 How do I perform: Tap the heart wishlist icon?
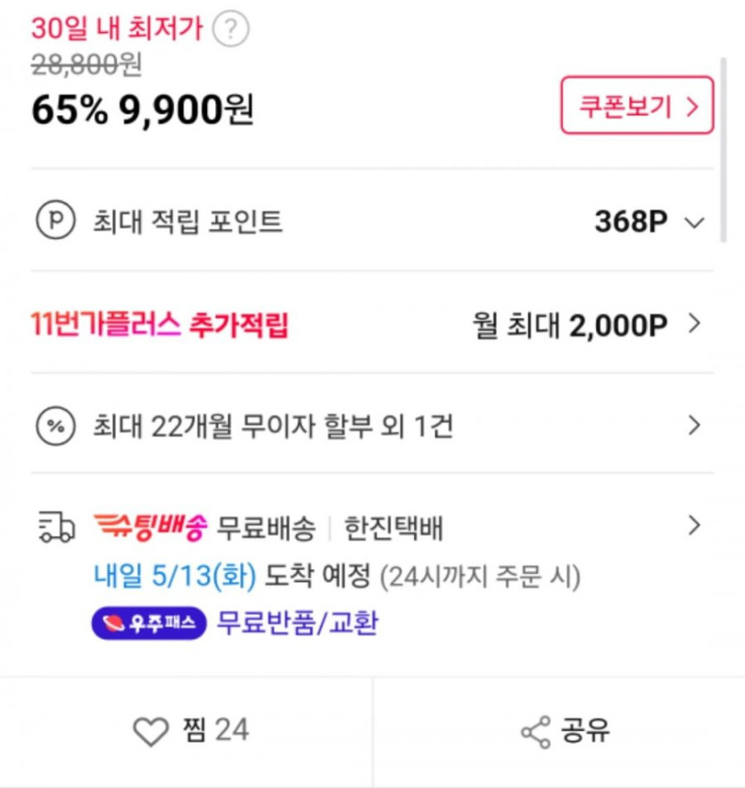pos(150,732)
